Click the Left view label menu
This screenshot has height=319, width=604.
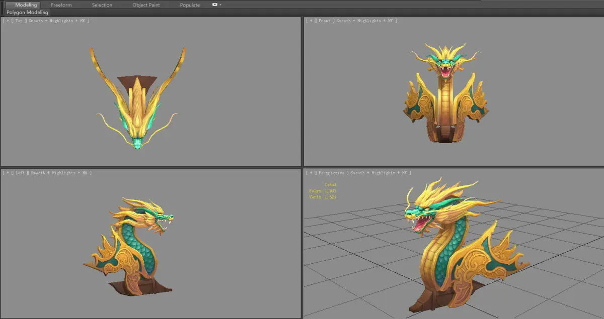coord(20,173)
